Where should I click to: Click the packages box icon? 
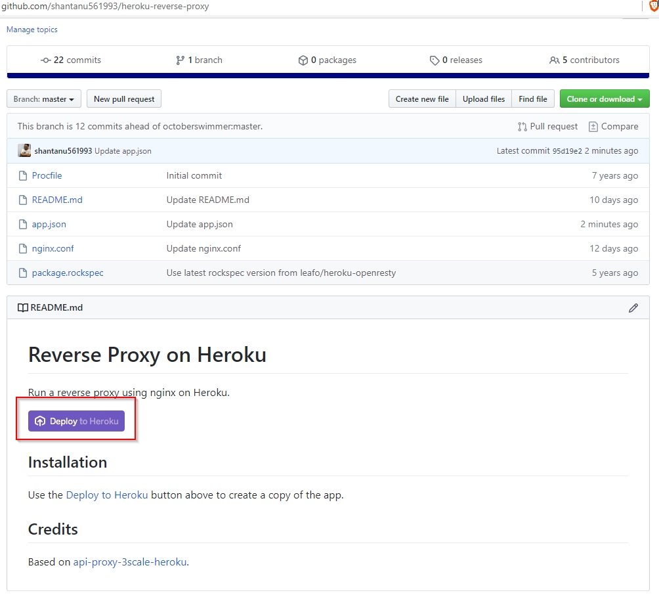(303, 60)
